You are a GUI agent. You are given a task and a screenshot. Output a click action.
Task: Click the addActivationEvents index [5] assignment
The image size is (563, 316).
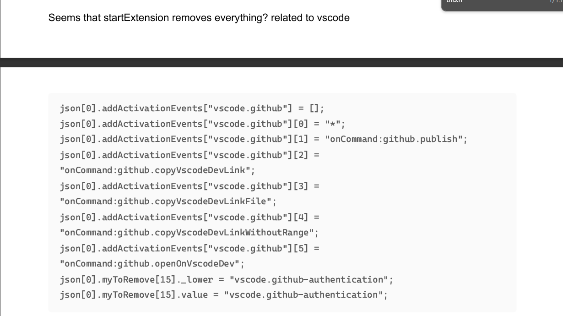coord(189,249)
